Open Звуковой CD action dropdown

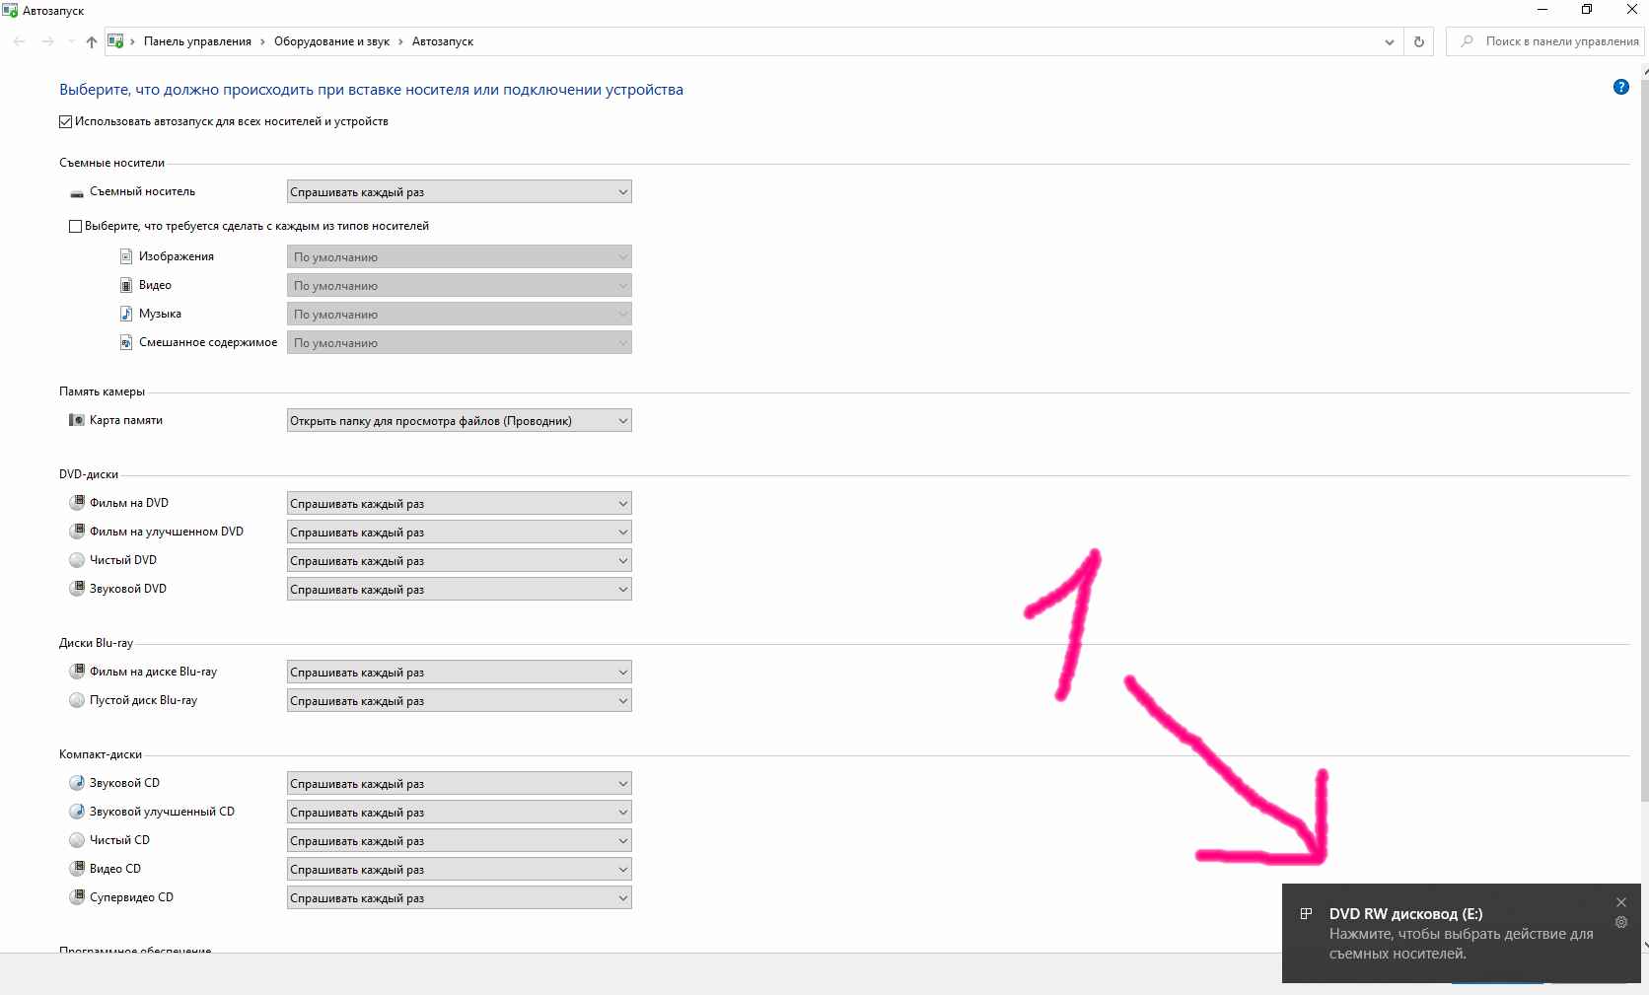click(460, 784)
